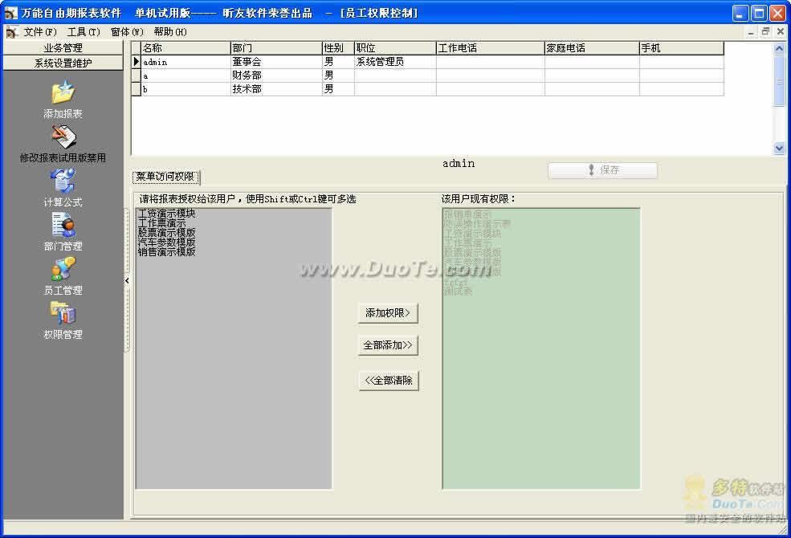This screenshot has height=538, width=791.
Task: Open the 窗体(W) menu
Action: 127,32
